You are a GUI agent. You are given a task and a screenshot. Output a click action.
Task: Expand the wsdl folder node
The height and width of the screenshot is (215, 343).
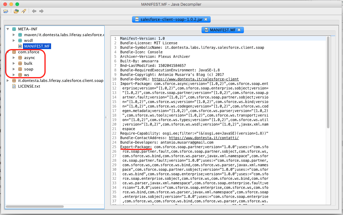[14, 40]
